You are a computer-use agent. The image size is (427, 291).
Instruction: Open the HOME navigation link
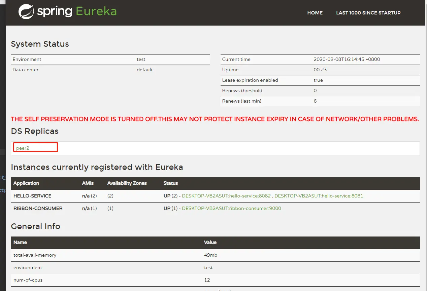[315, 13]
